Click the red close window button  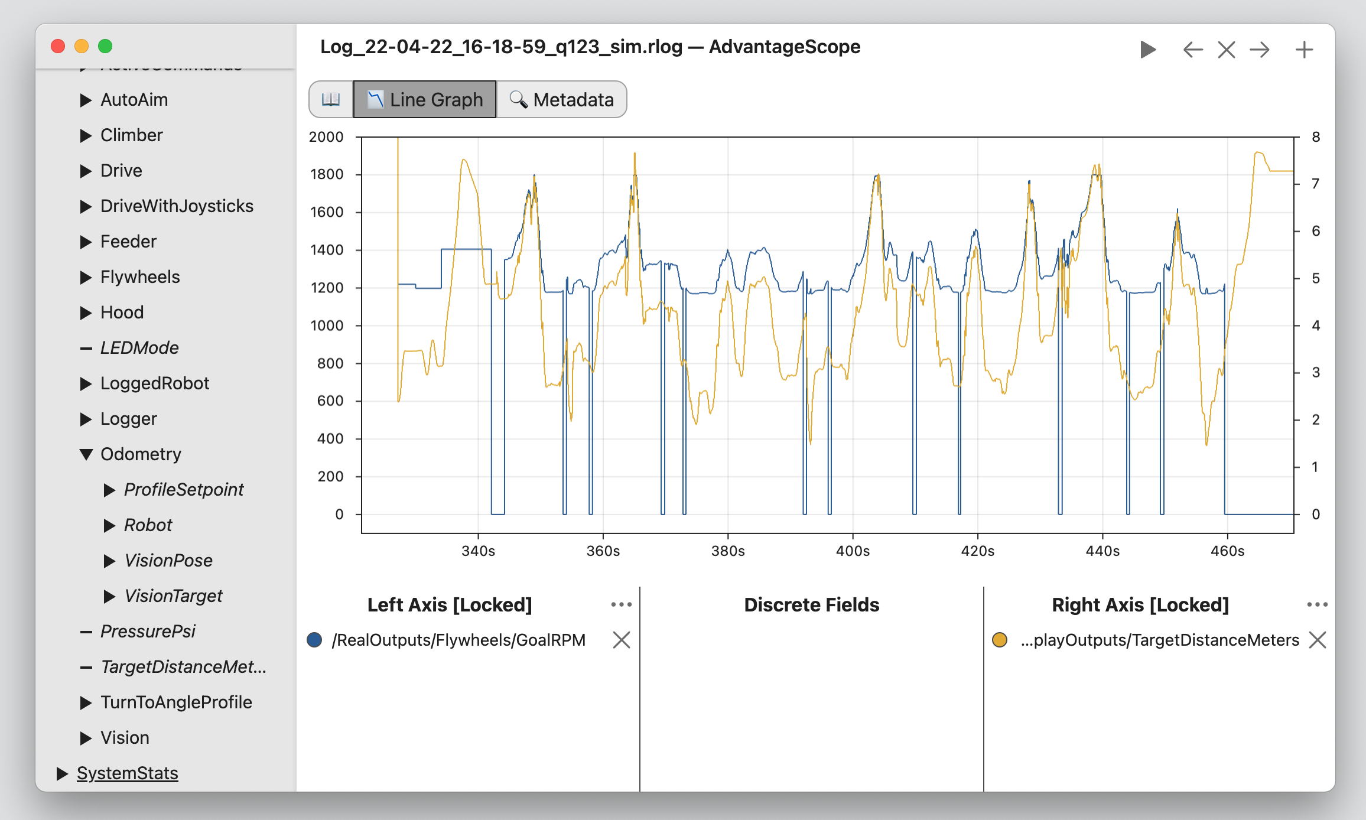[58, 46]
